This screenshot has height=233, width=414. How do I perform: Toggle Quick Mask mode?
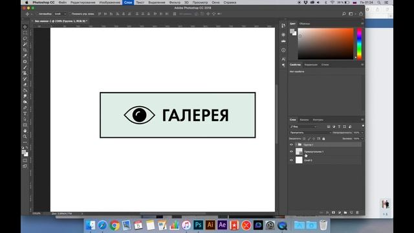tap(25, 161)
